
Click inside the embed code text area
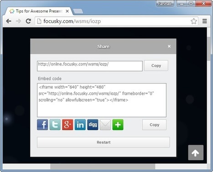[102, 100]
